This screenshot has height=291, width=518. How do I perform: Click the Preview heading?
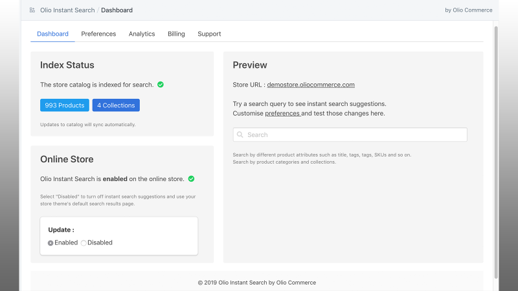[x=250, y=65]
